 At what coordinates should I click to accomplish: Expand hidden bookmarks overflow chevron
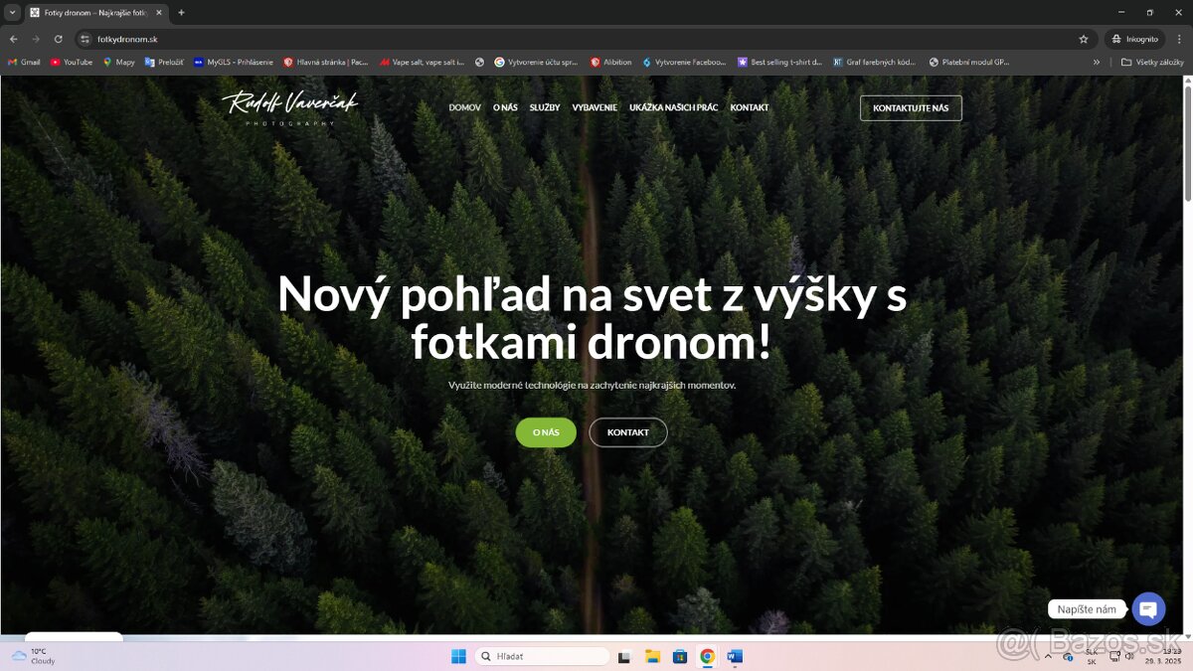(1097, 62)
